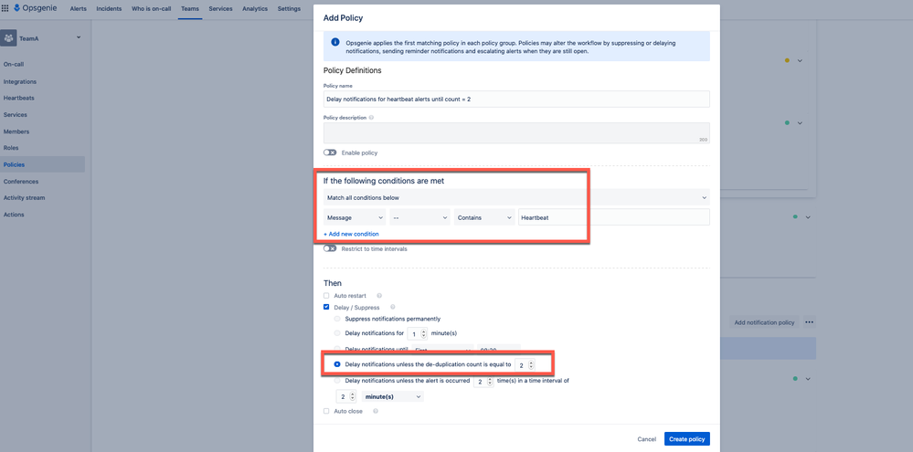Open the three-dot menu beside Add notification policy
913x452 pixels.
tap(810, 321)
